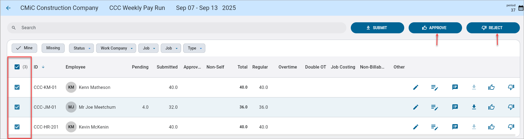Click the APPROVE button at the top
Viewport: 524px width, 139px height.
coord(435,28)
